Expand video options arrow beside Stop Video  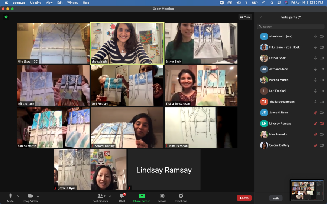coord(38,196)
